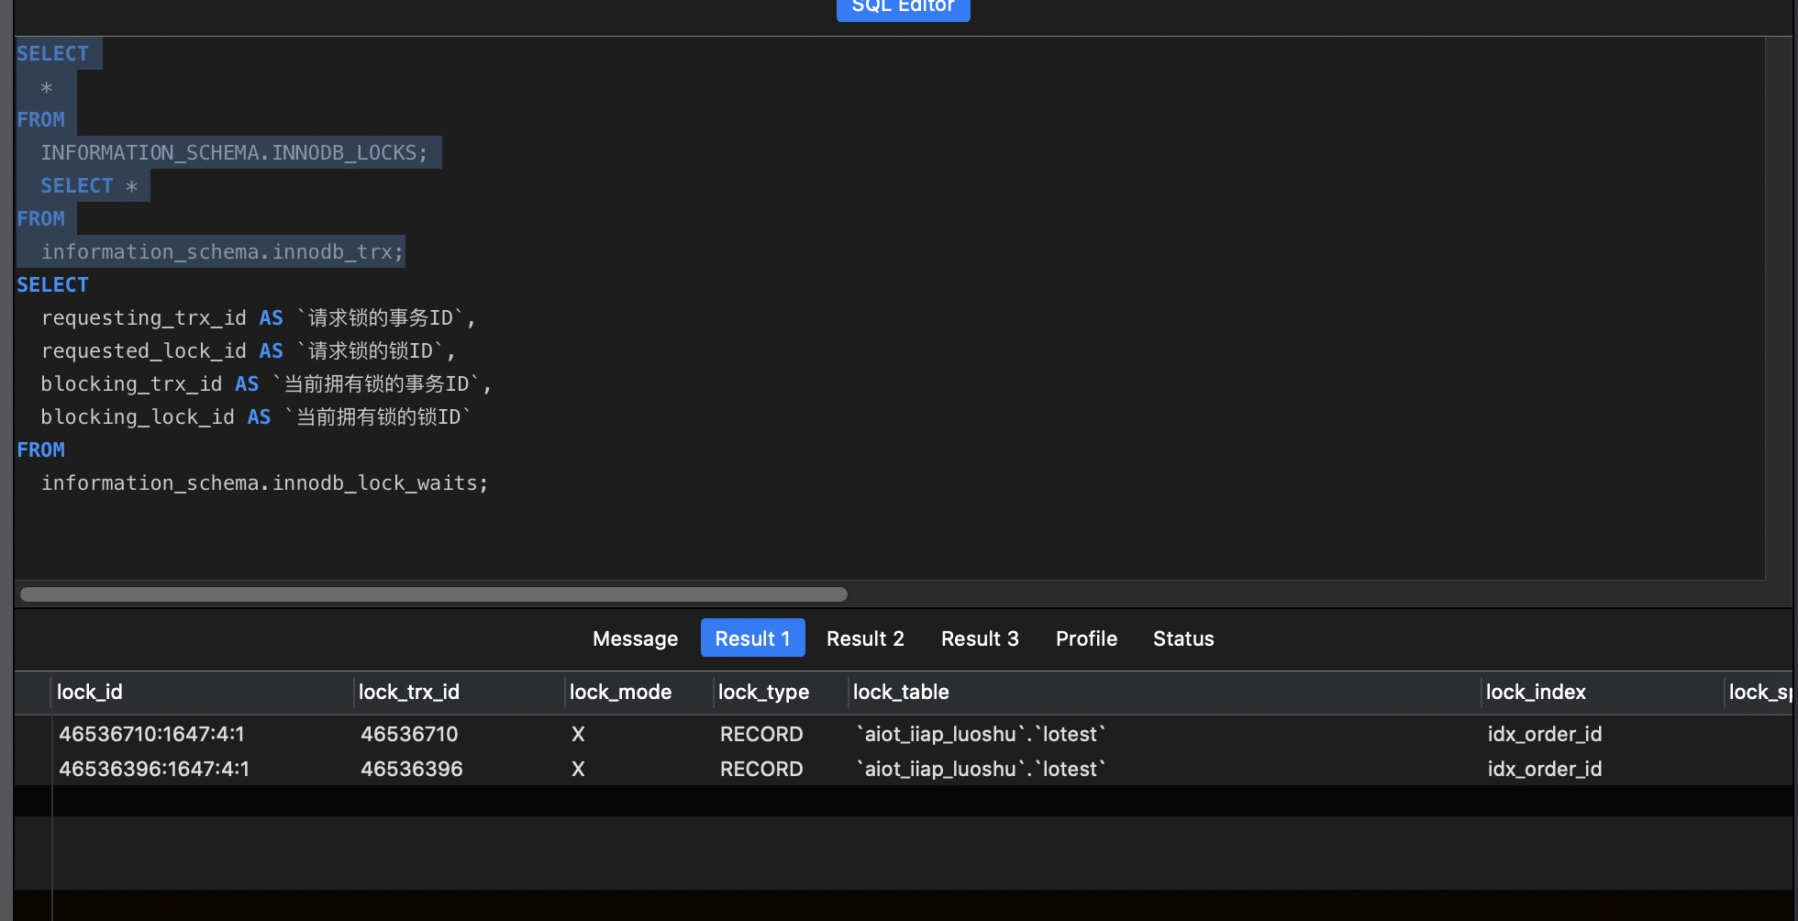The height and width of the screenshot is (921, 1798).
Task: Click the first SELECT keyword in the editor
Action: [x=52, y=53]
